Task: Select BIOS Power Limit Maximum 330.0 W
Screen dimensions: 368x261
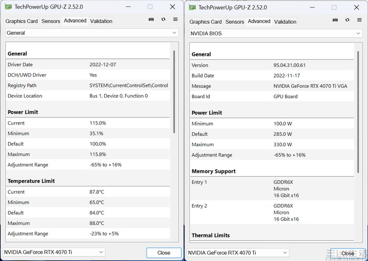Action: (283, 144)
